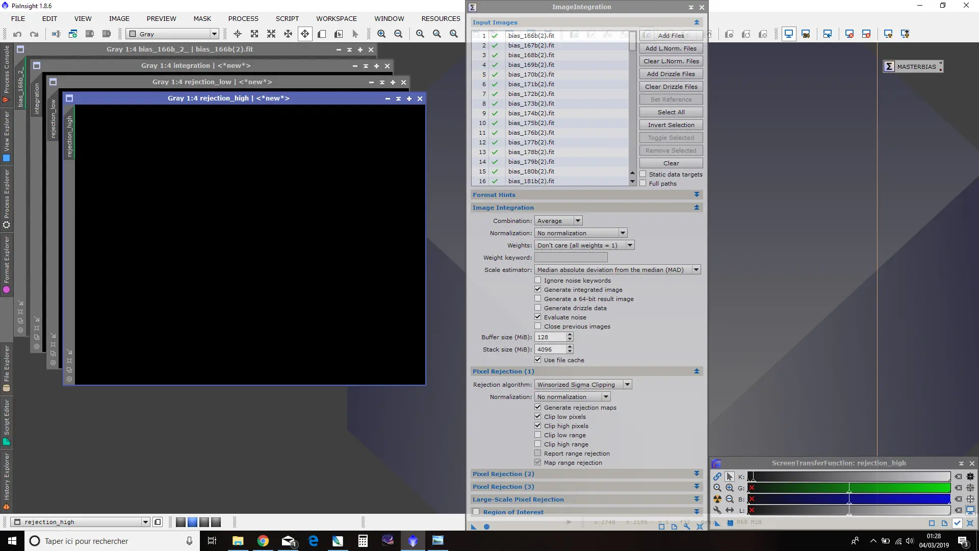Click the Invert Selection button

(671, 125)
